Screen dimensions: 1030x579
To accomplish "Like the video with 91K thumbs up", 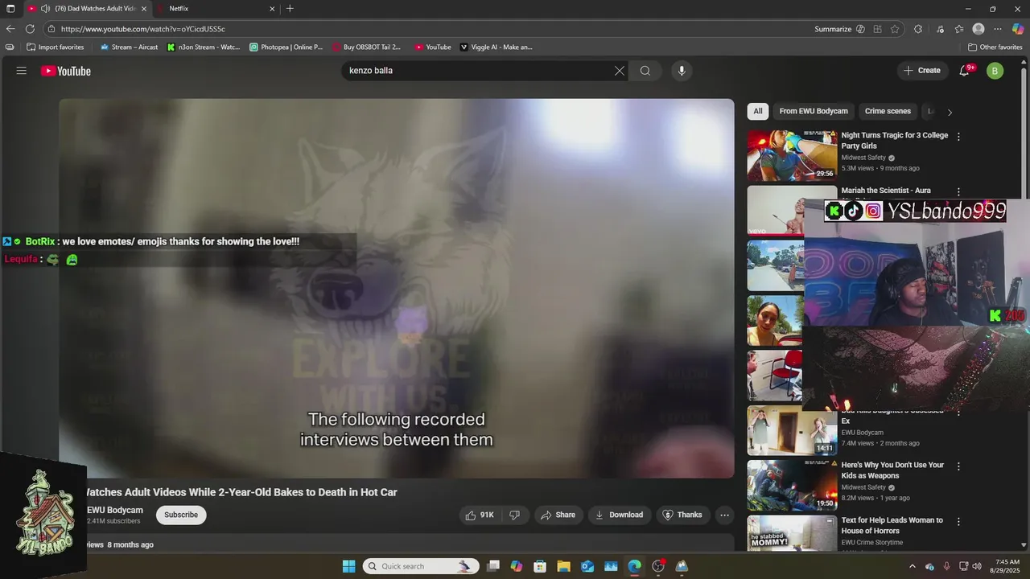I will (x=480, y=515).
